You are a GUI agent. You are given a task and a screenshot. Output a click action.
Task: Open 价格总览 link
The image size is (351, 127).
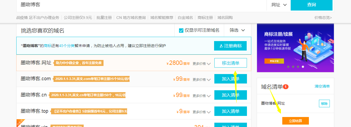click(x=323, y=18)
